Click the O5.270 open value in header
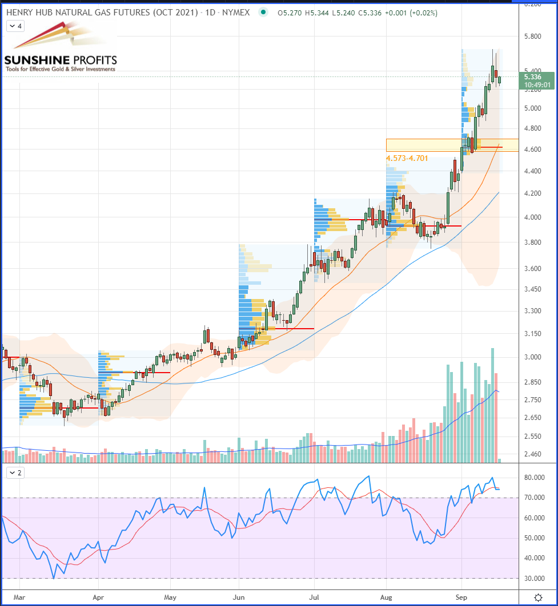This screenshot has width=558, height=606. tap(290, 13)
